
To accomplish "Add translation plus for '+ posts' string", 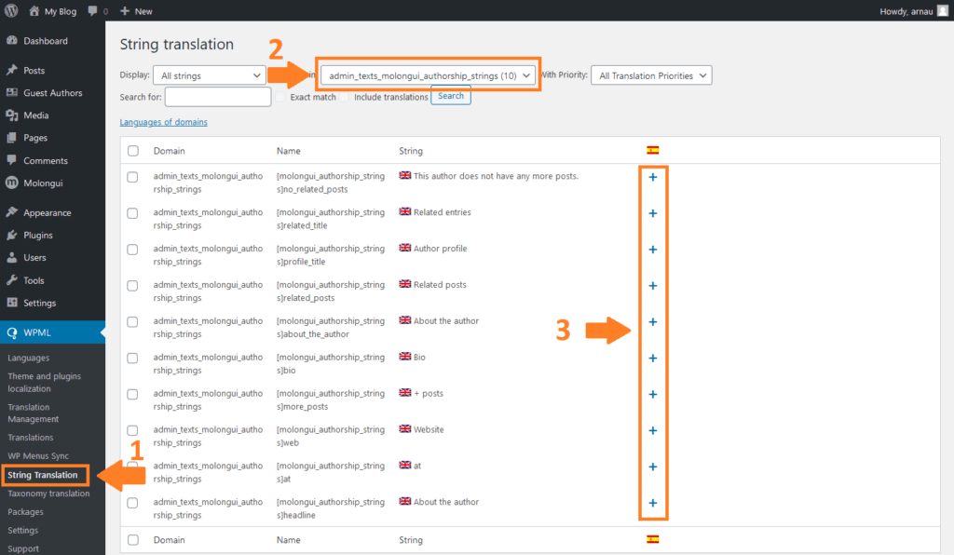I will coord(653,395).
